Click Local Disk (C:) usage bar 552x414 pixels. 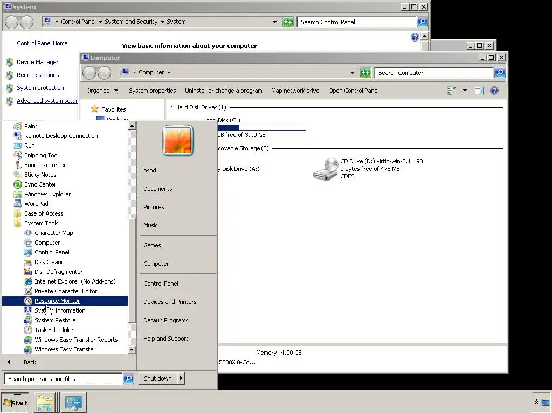click(262, 128)
